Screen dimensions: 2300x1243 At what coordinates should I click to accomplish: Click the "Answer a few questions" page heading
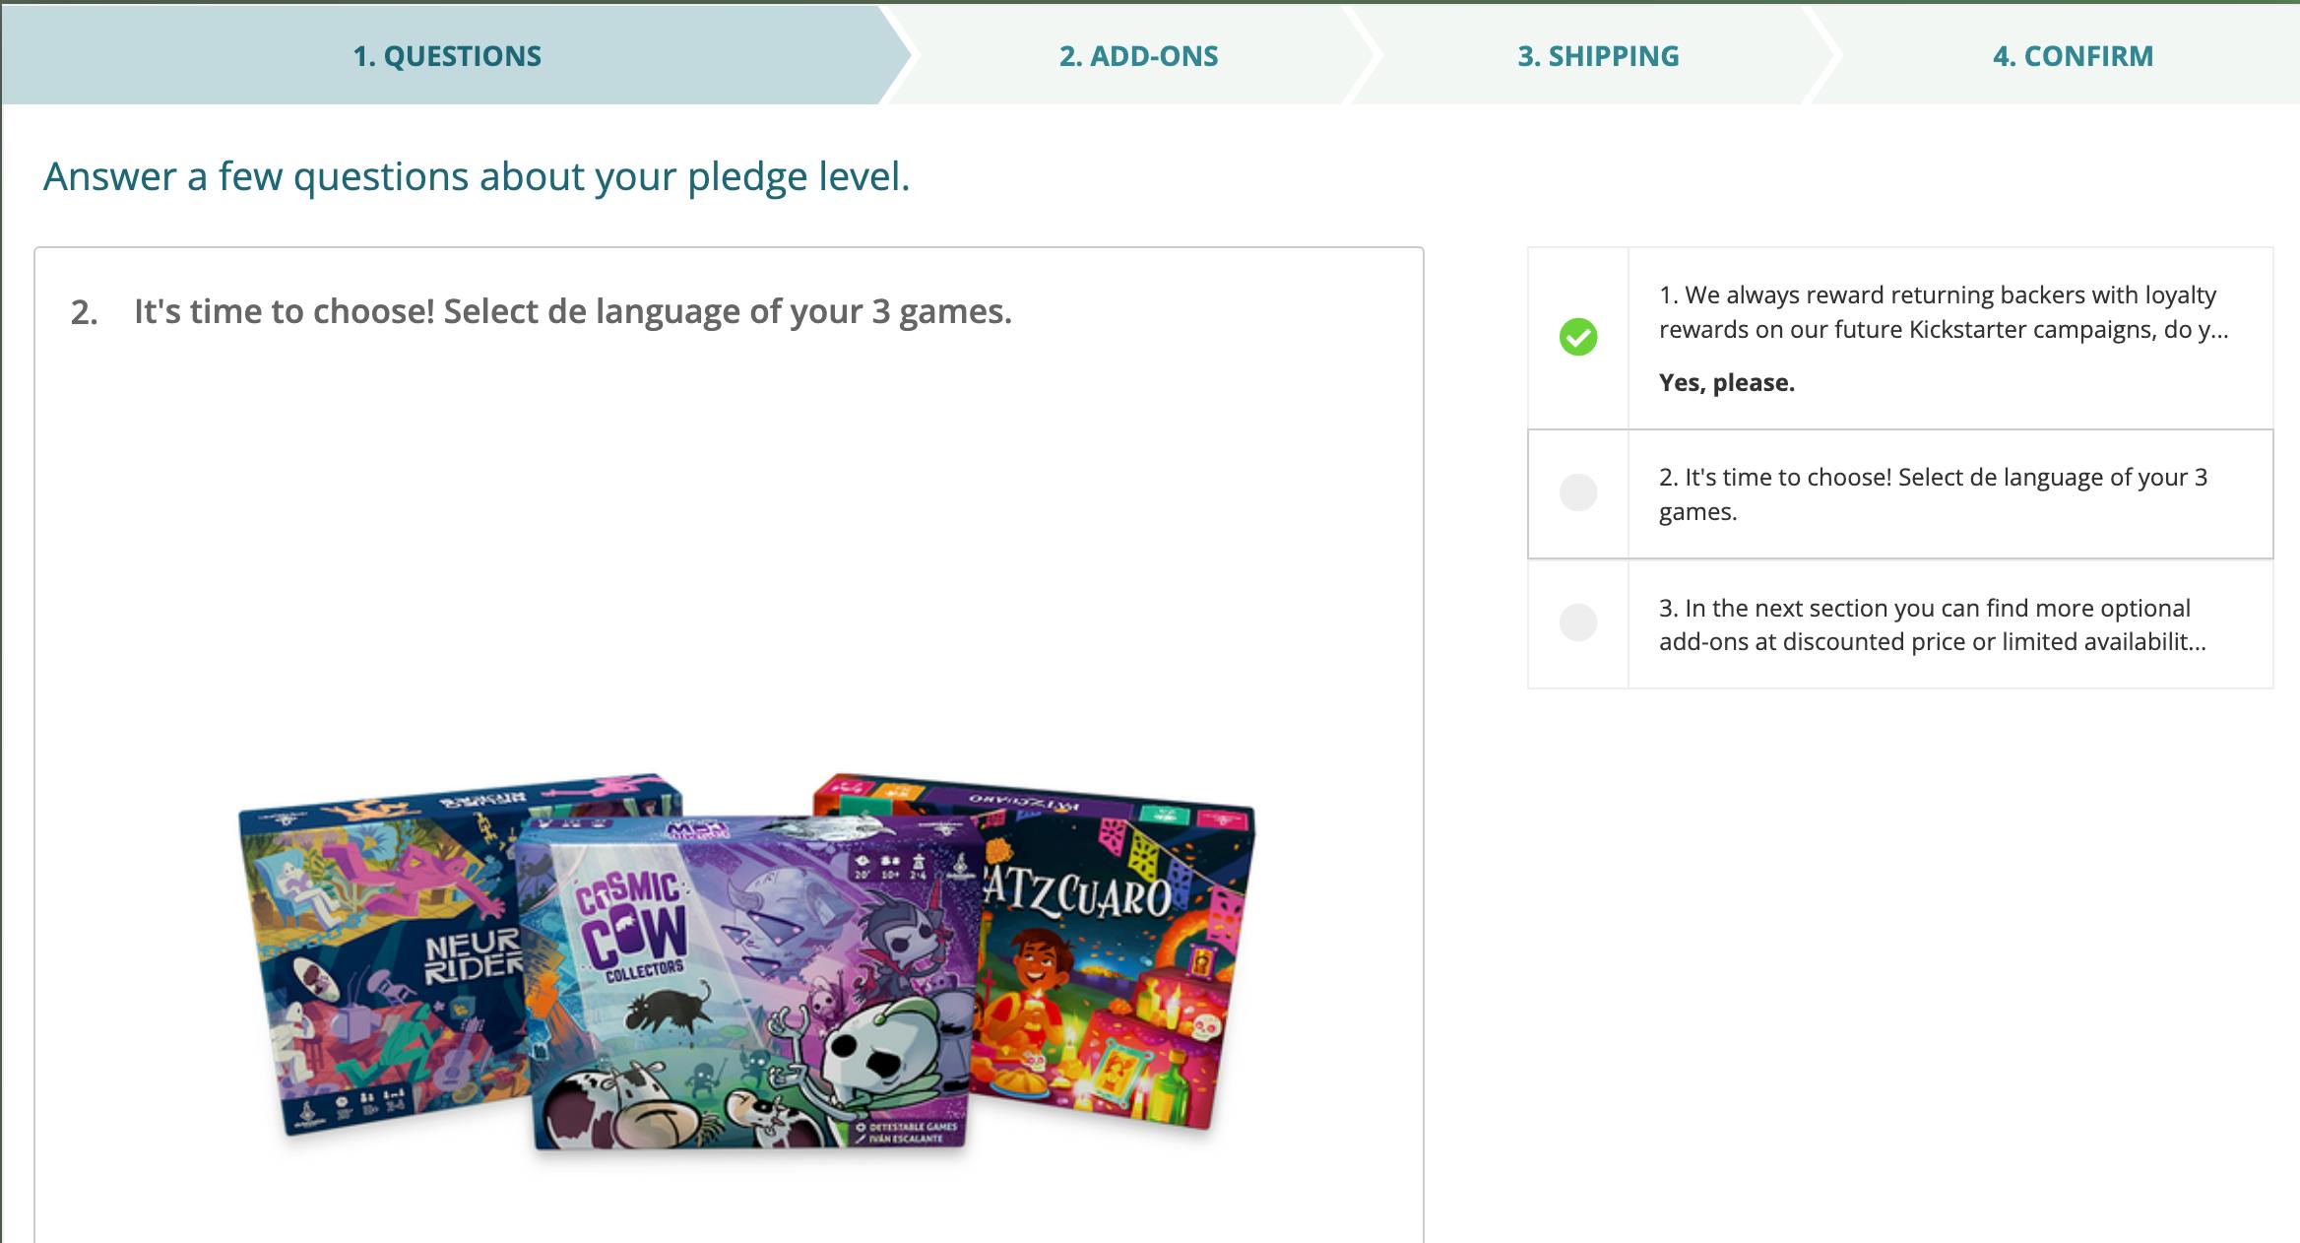tap(477, 176)
